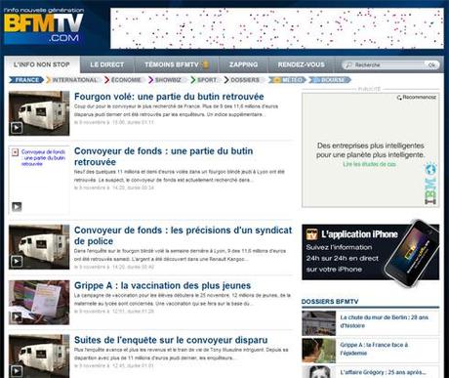Click the syndicat de police truck thumbnail
This screenshot has width=449, height=378.
39,247
